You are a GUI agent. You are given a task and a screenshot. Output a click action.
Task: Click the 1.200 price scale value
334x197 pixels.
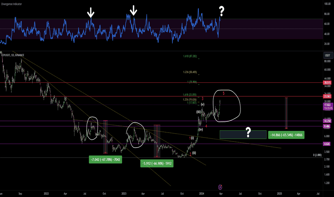[327, 183]
